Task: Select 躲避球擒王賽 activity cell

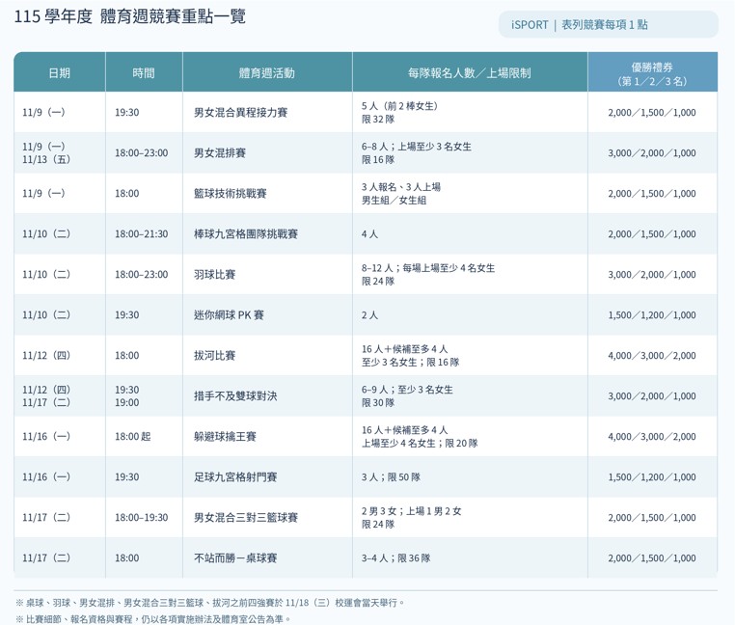Action: click(x=267, y=437)
